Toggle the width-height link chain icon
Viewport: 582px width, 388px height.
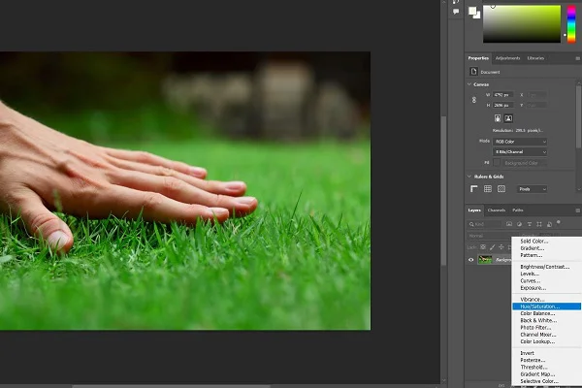[474, 100]
